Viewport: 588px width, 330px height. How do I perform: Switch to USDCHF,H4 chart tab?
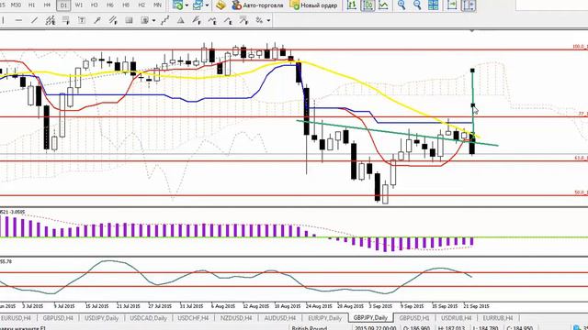193,318
